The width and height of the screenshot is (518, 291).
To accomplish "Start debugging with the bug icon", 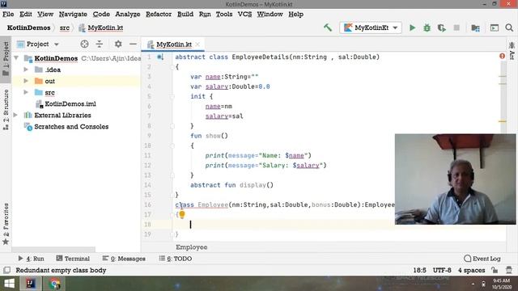I will (427, 27).
